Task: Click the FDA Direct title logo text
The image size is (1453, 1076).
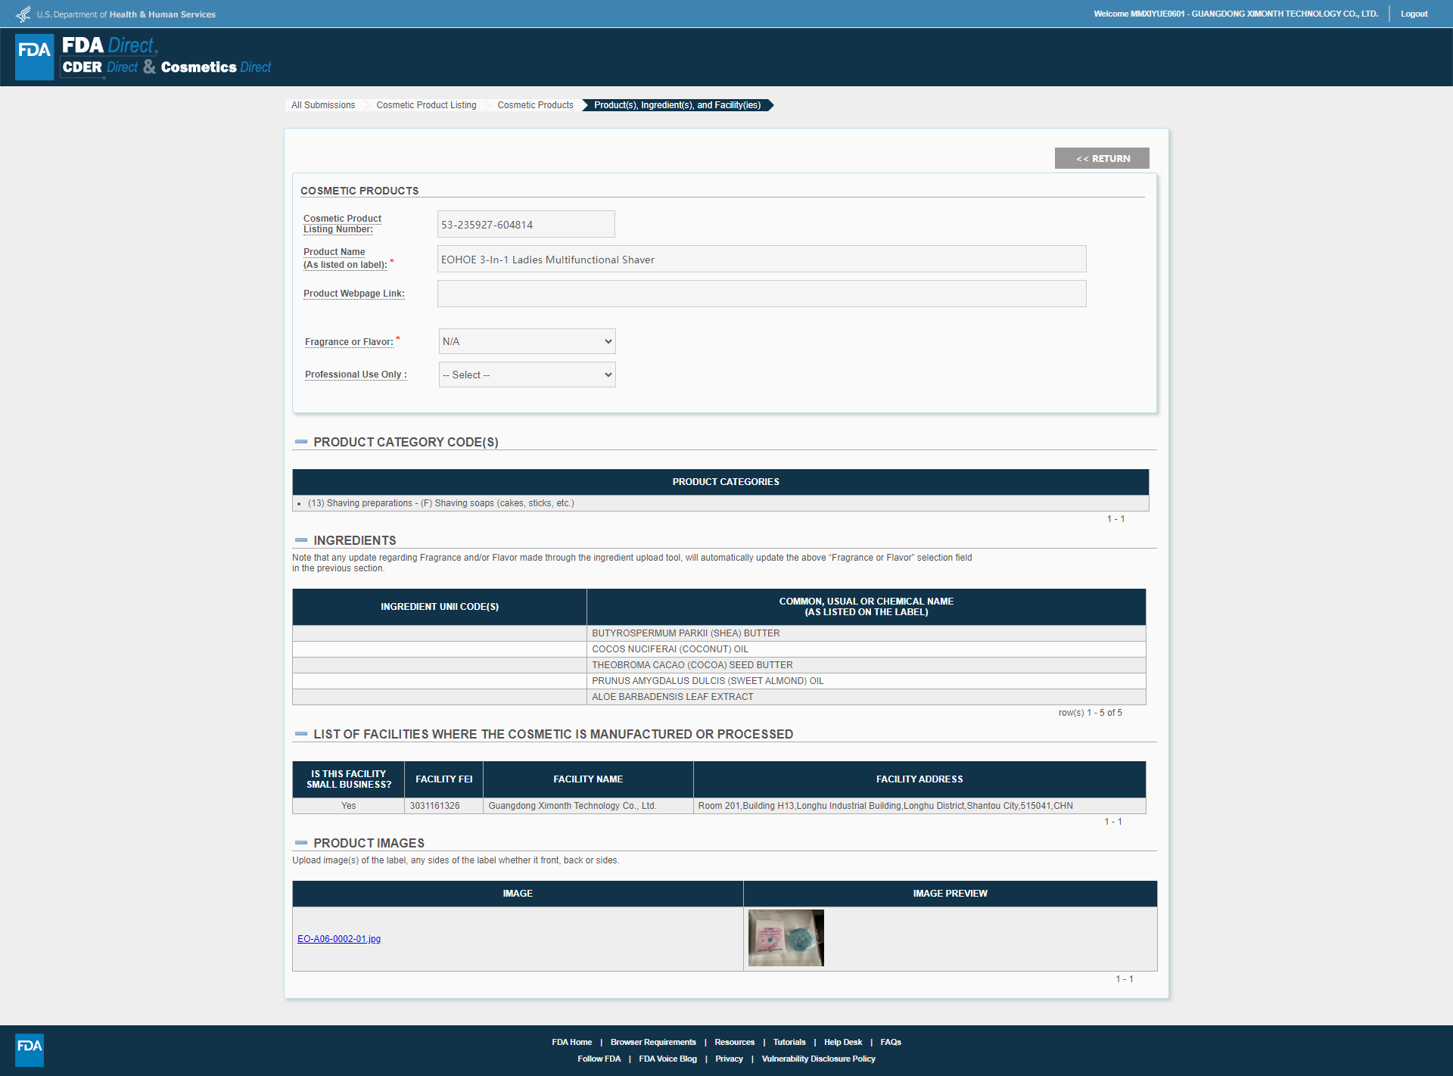Action: click(109, 45)
